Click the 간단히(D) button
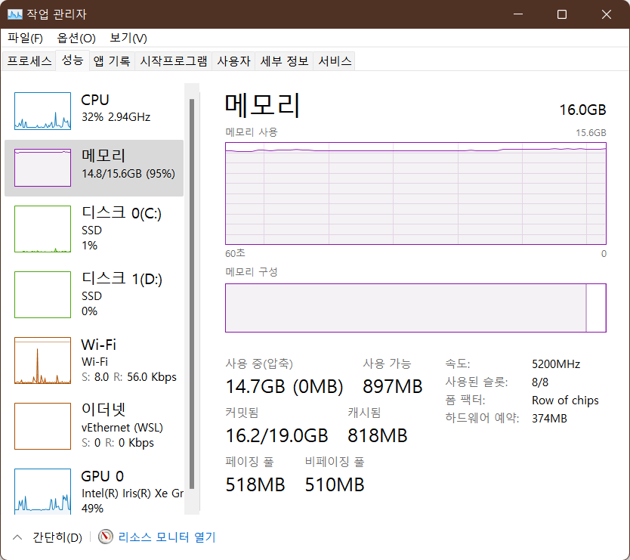The width and height of the screenshot is (630, 560). (x=57, y=537)
